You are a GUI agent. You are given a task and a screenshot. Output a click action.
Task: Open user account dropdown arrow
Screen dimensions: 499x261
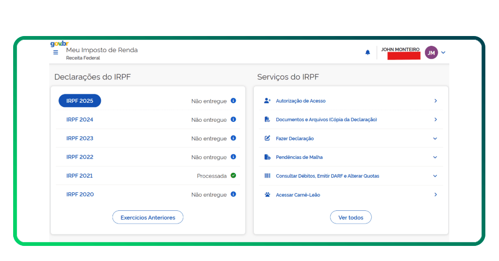tap(443, 53)
